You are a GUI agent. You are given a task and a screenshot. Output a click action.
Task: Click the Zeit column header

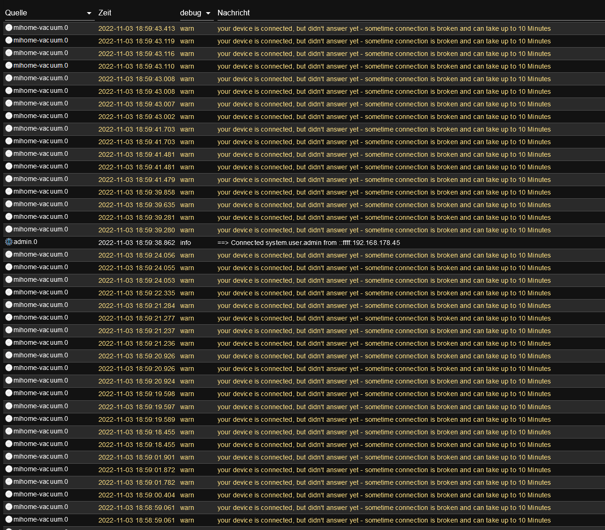105,13
